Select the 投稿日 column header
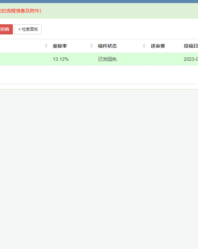 (191, 46)
